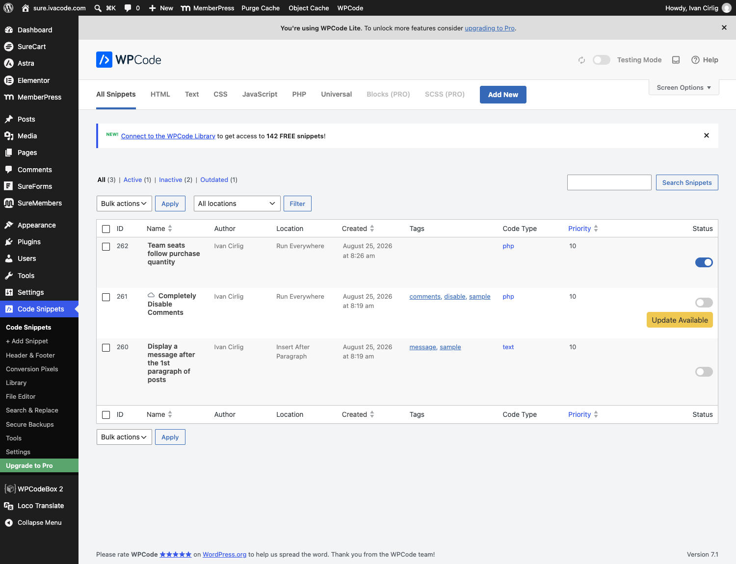Switch to the PHP tab

299,94
